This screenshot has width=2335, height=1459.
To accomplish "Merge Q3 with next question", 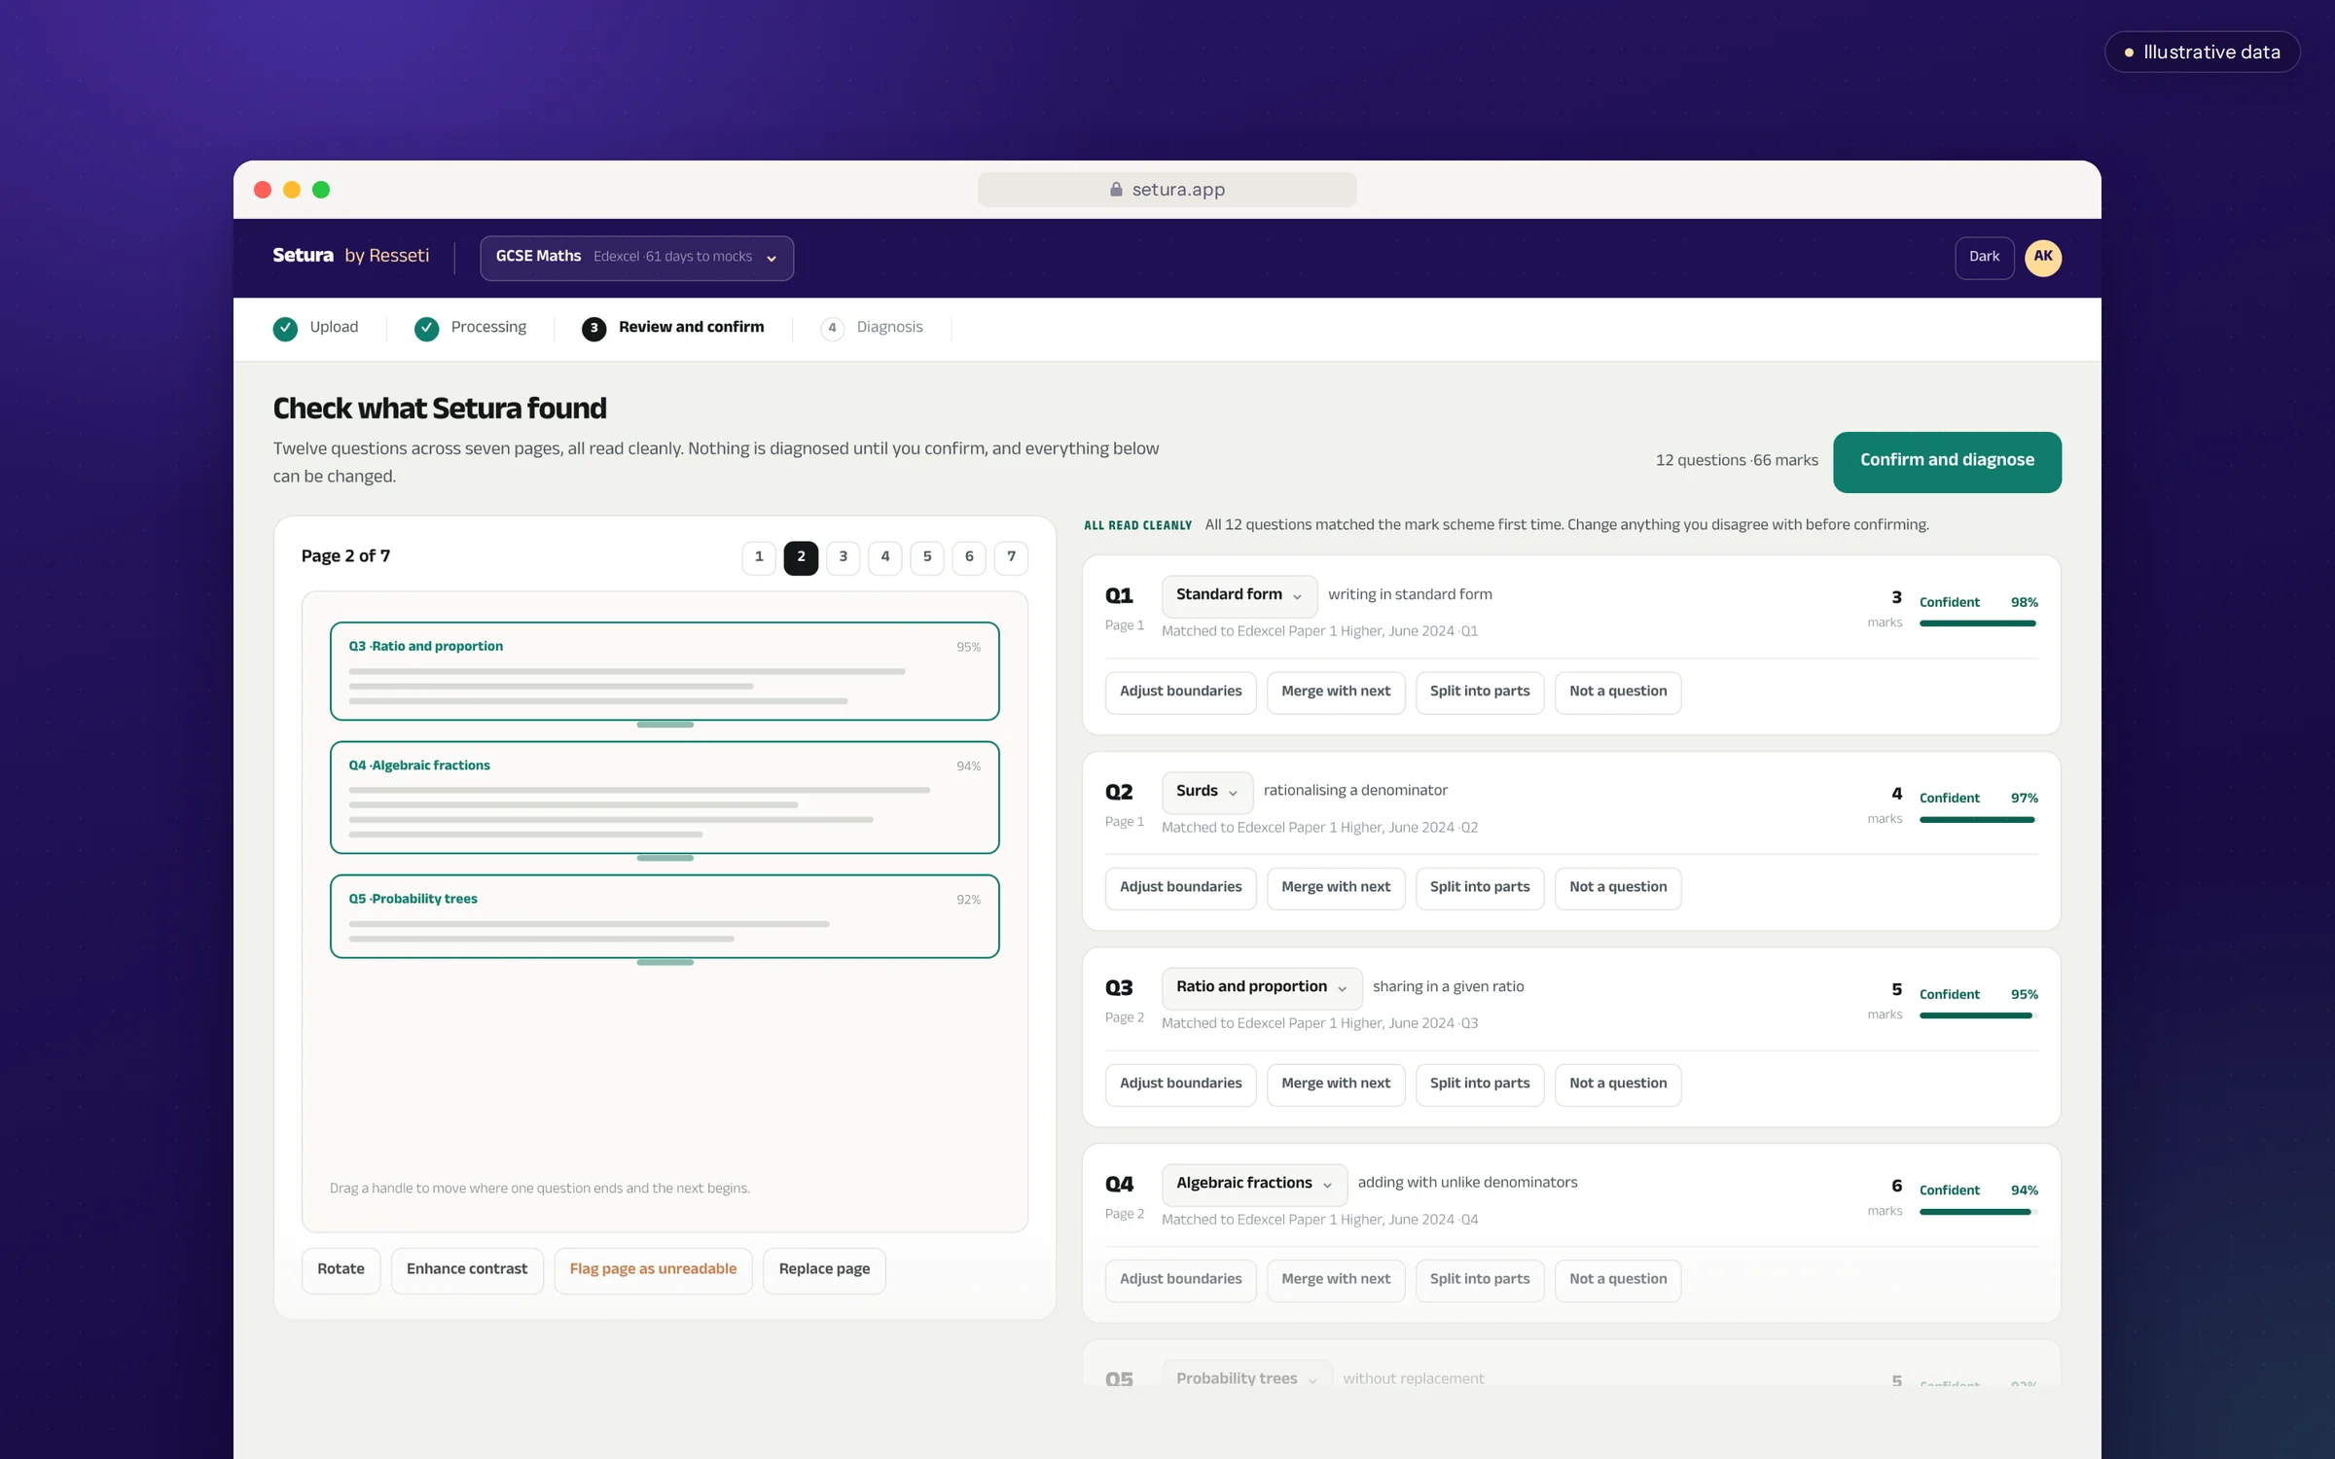I will click(x=1336, y=1084).
